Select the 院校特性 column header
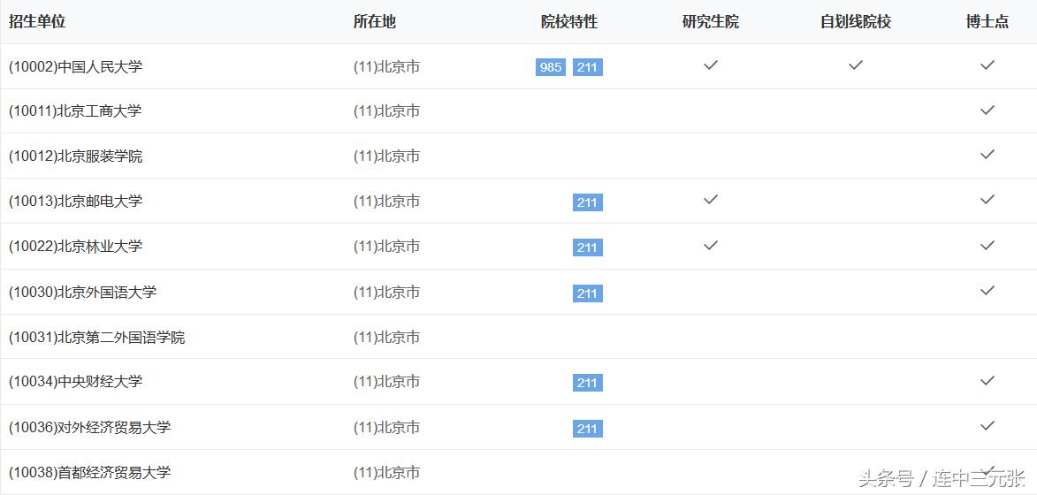 point(569,22)
